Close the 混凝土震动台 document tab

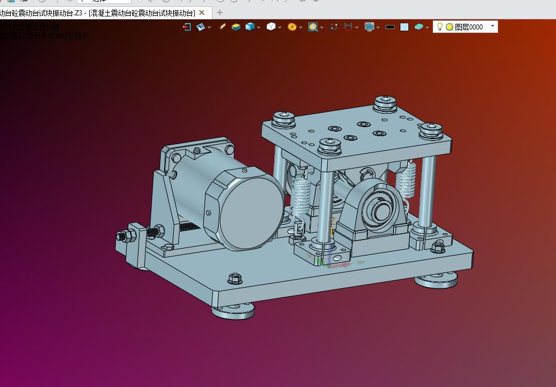point(202,12)
